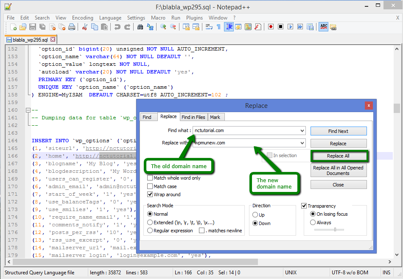Viewport: 403px width, 279px height.
Task: Click the Replace toolbar icon
Action: (x=150, y=27)
